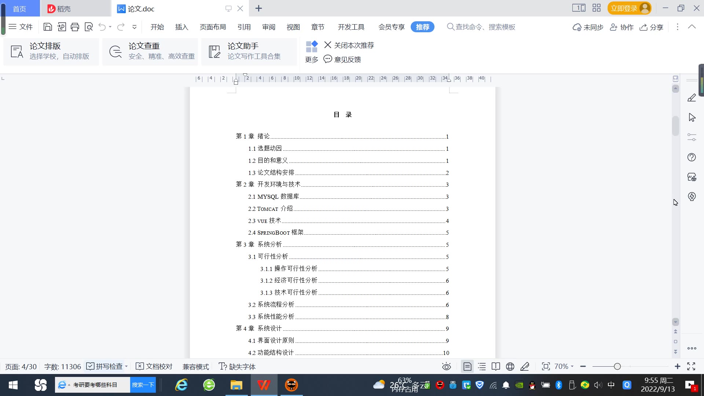704x396 pixels.
Task: Collapse the ribbon with the chevron
Action: pos(692,27)
